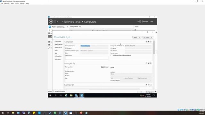Open Sticky Notes on the host taskbar
The width and height of the screenshot is (205, 115).
click(x=34, y=113)
